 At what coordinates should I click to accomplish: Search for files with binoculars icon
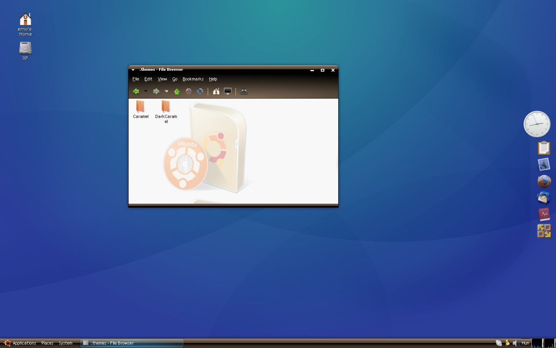coord(244,92)
